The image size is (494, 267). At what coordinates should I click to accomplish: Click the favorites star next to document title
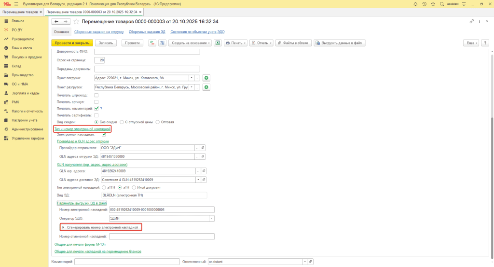(x=76, y=22)
